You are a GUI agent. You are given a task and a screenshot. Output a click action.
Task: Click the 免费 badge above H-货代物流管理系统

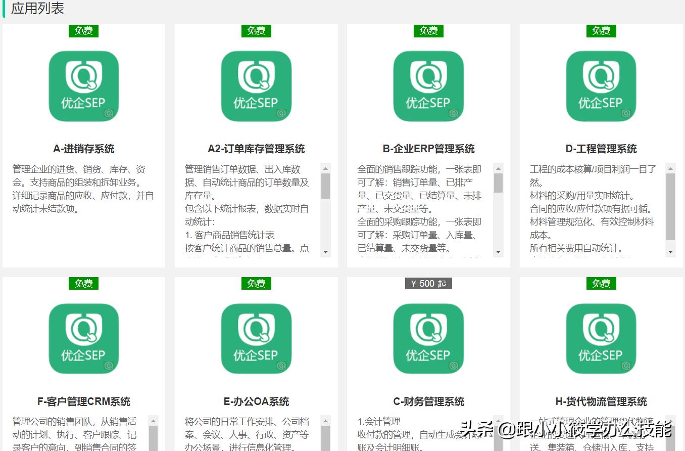[601, 283]
